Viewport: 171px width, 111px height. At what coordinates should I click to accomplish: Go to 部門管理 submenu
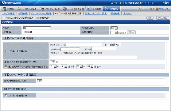coord(23,14)
